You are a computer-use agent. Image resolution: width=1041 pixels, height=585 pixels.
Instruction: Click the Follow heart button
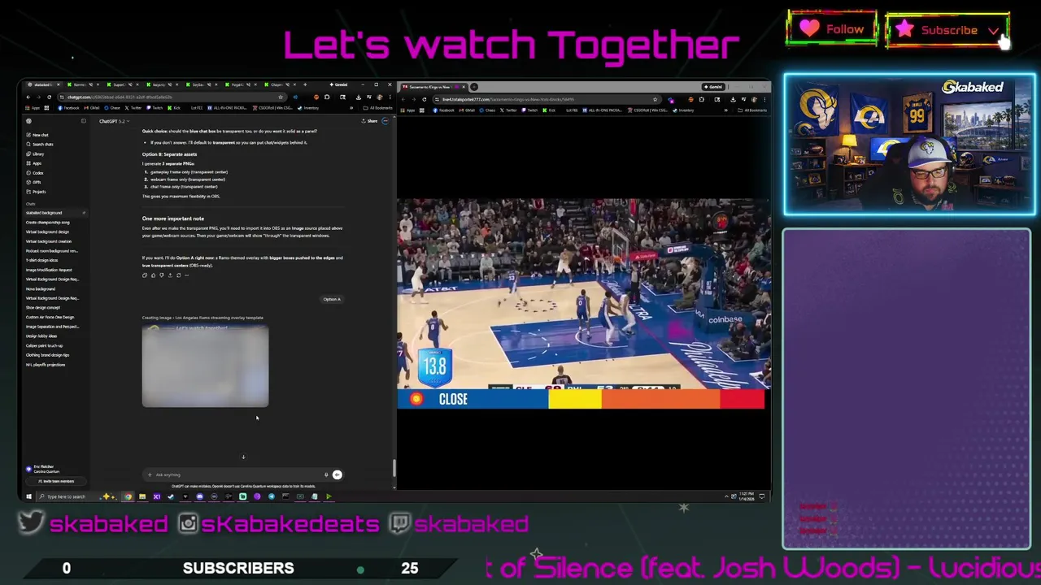(831, 29)
